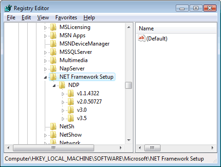This screenshot has height=167, width=221.
Task: Click the values pane scrollbar left arrow
Action: click(x=140, y=148)
